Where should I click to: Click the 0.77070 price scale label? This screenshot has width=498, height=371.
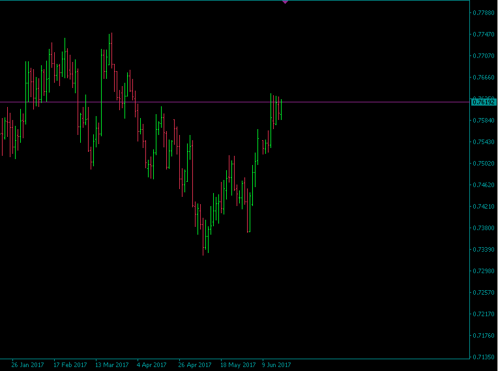[x=484, y=56]
